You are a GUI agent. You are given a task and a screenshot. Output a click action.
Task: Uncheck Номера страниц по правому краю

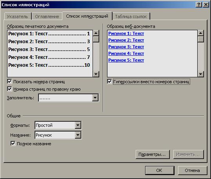[9, 89]
